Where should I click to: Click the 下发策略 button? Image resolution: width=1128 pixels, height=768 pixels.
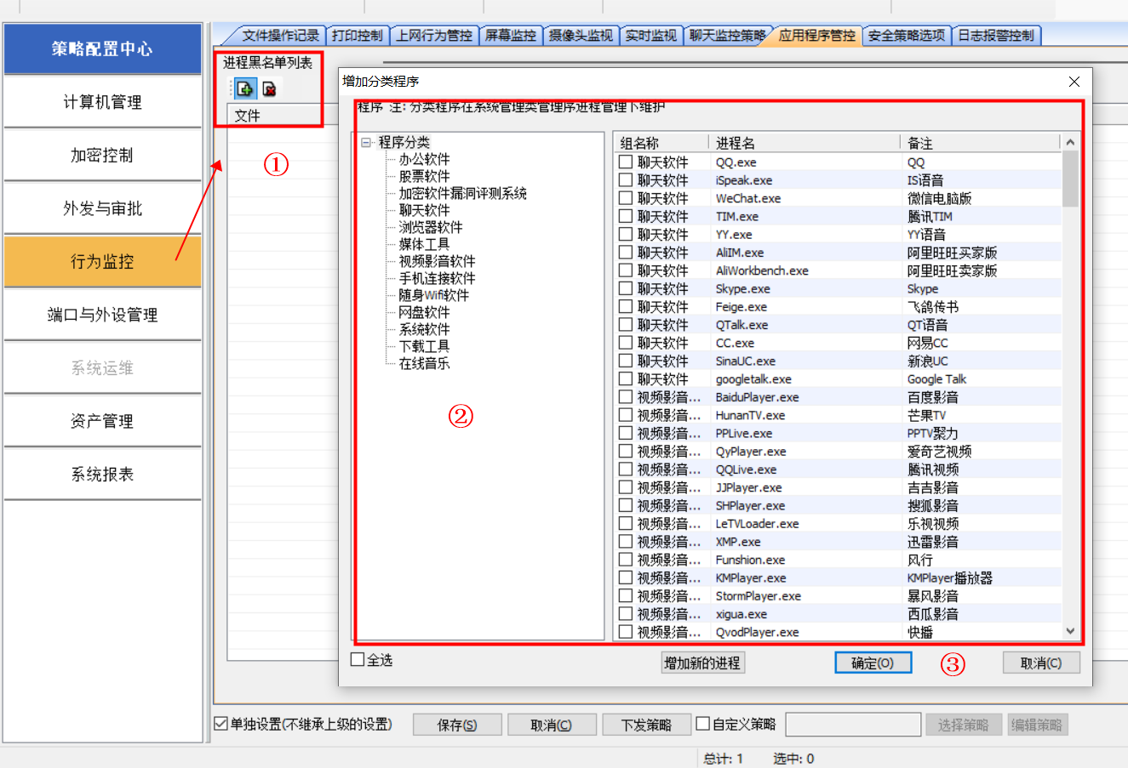click(646, 724)
